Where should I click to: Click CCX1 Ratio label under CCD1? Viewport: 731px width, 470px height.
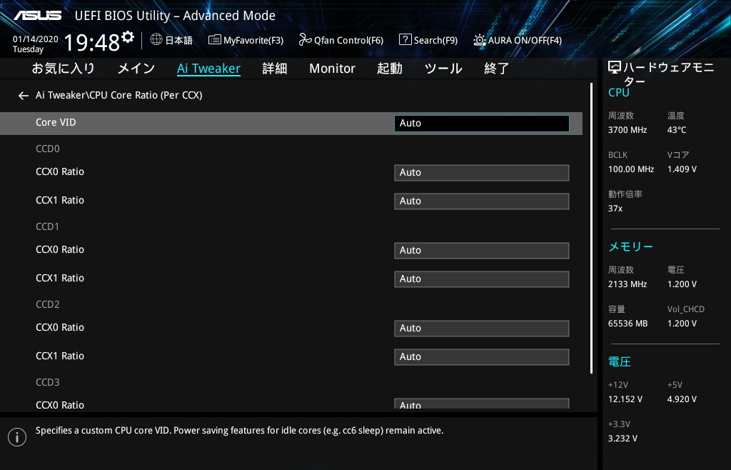(x=60, y=278)
